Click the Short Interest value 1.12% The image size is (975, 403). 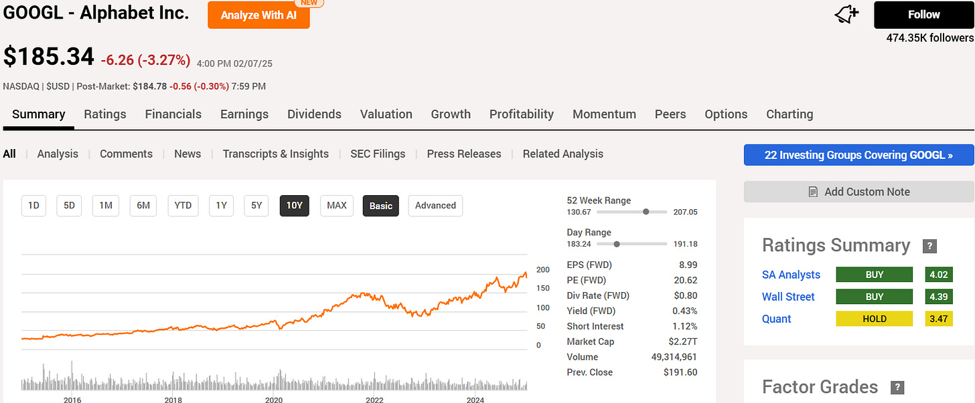tap(684, 326)
